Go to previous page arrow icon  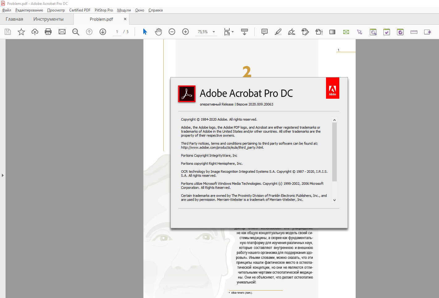[89, 32]
